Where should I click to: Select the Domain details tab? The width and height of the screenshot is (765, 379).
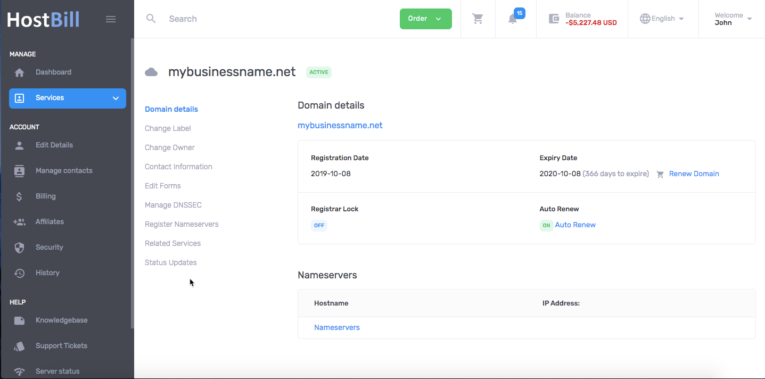click(x=171, y=109)
